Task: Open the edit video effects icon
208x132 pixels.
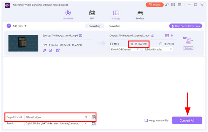Action: pos(58,50)
